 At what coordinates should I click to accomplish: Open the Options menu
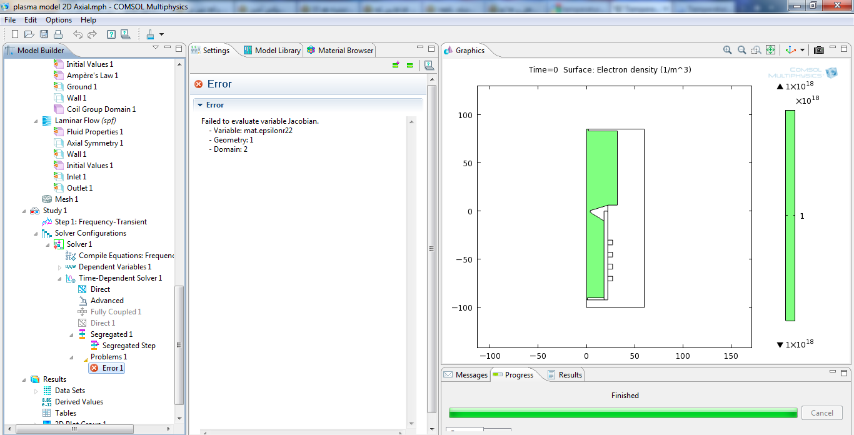59,20
